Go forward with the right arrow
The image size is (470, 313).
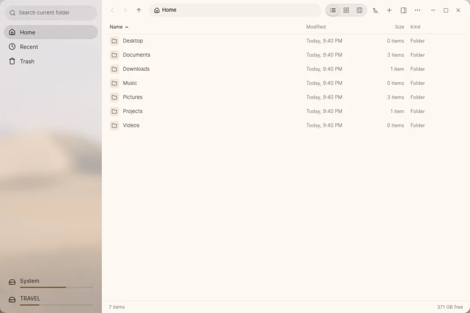[125, 10]
